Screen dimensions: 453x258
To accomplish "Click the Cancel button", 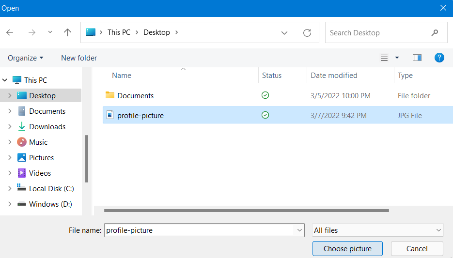I will click(417, 248).
